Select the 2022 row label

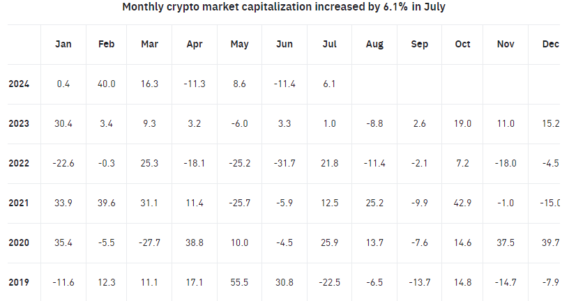tap(19, 163)
